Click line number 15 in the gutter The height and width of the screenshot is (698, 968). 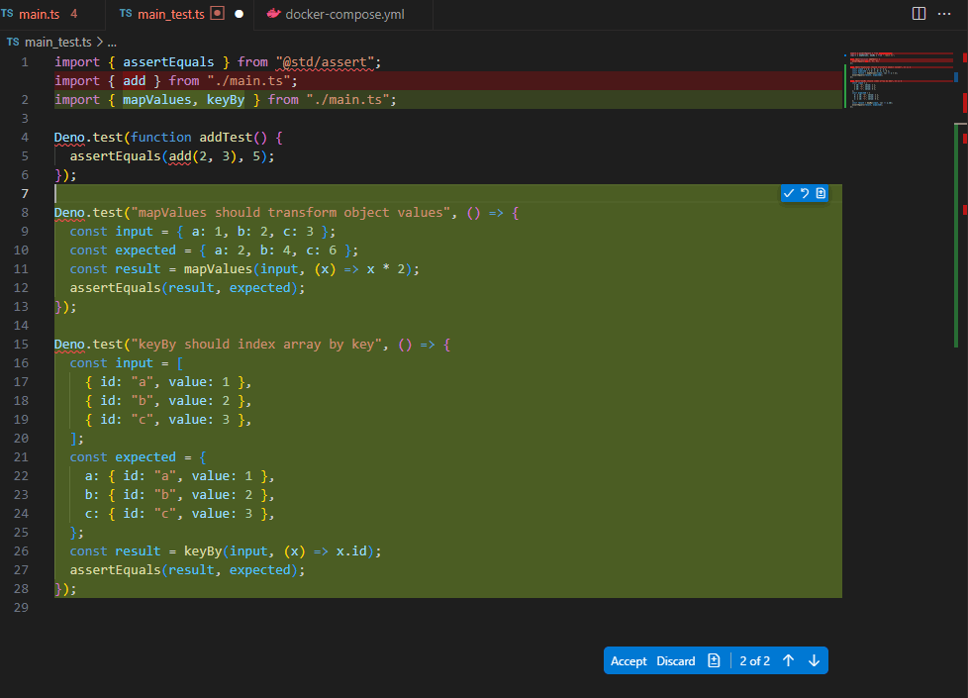(x=21, y=345)
